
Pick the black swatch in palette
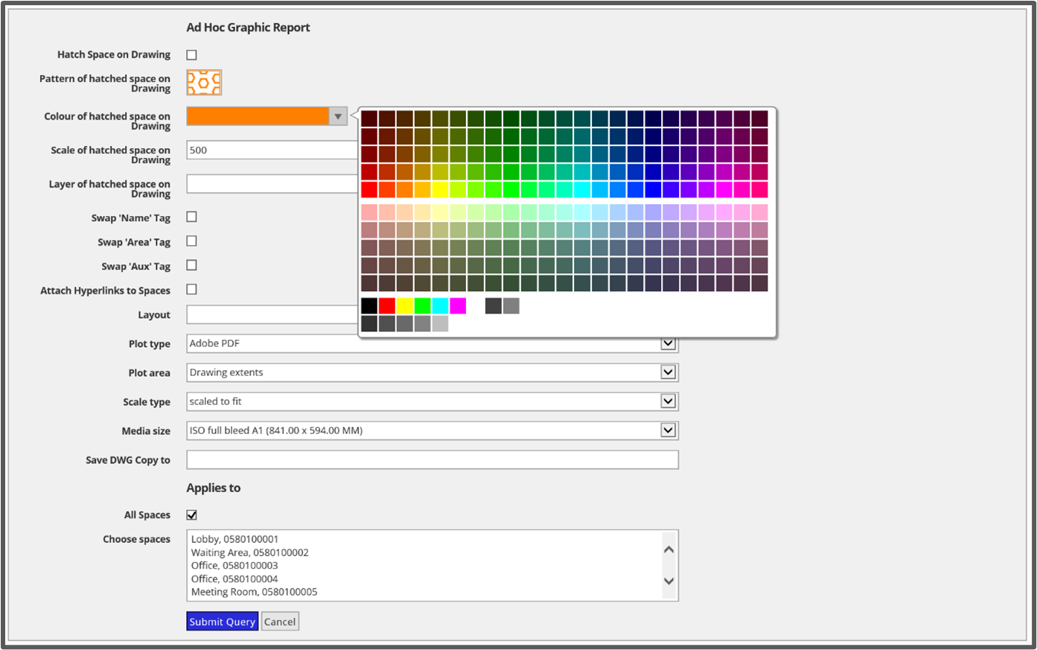click(x=369, y=306)
